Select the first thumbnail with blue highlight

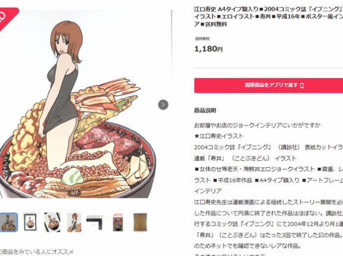pos(8,222)
